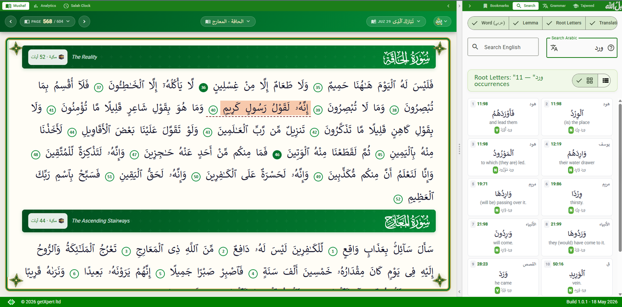Open the Allah calligraphy icon dropdown
Screen dimensions: 622x307
442,21
